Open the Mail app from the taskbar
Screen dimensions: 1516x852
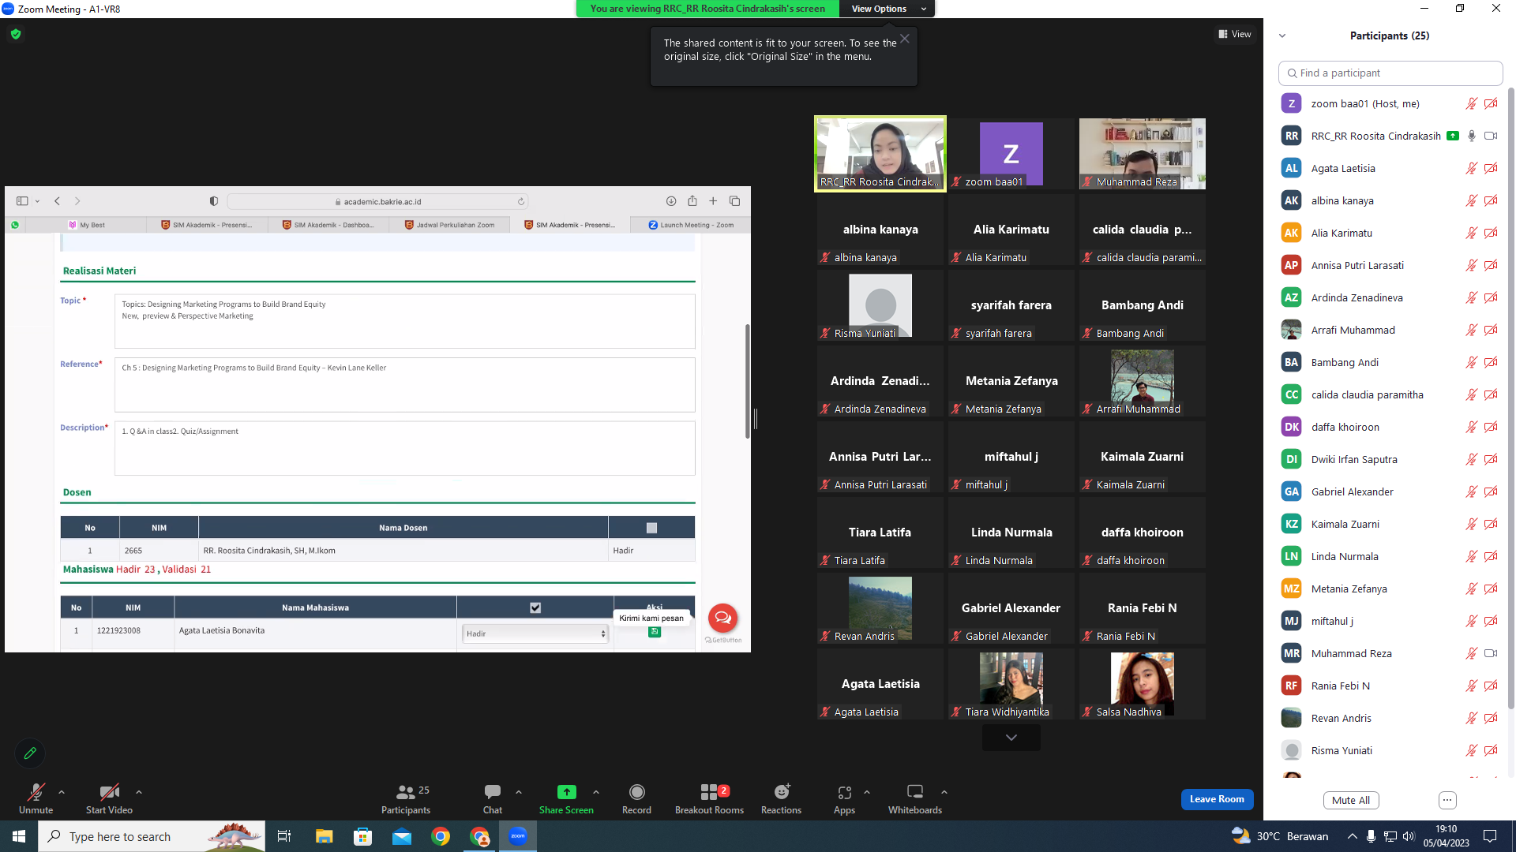402,836
